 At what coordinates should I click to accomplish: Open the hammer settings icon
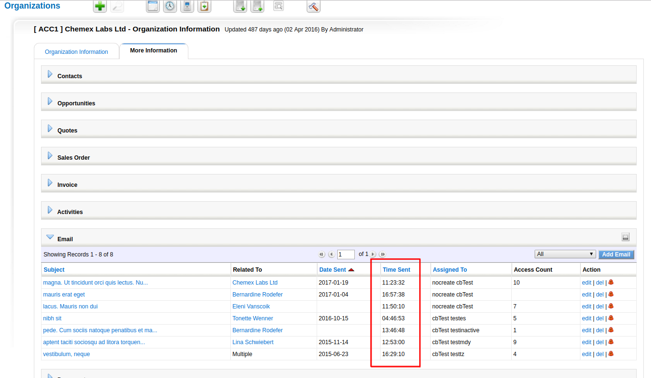pyautogui.click(x=313, y=6)
